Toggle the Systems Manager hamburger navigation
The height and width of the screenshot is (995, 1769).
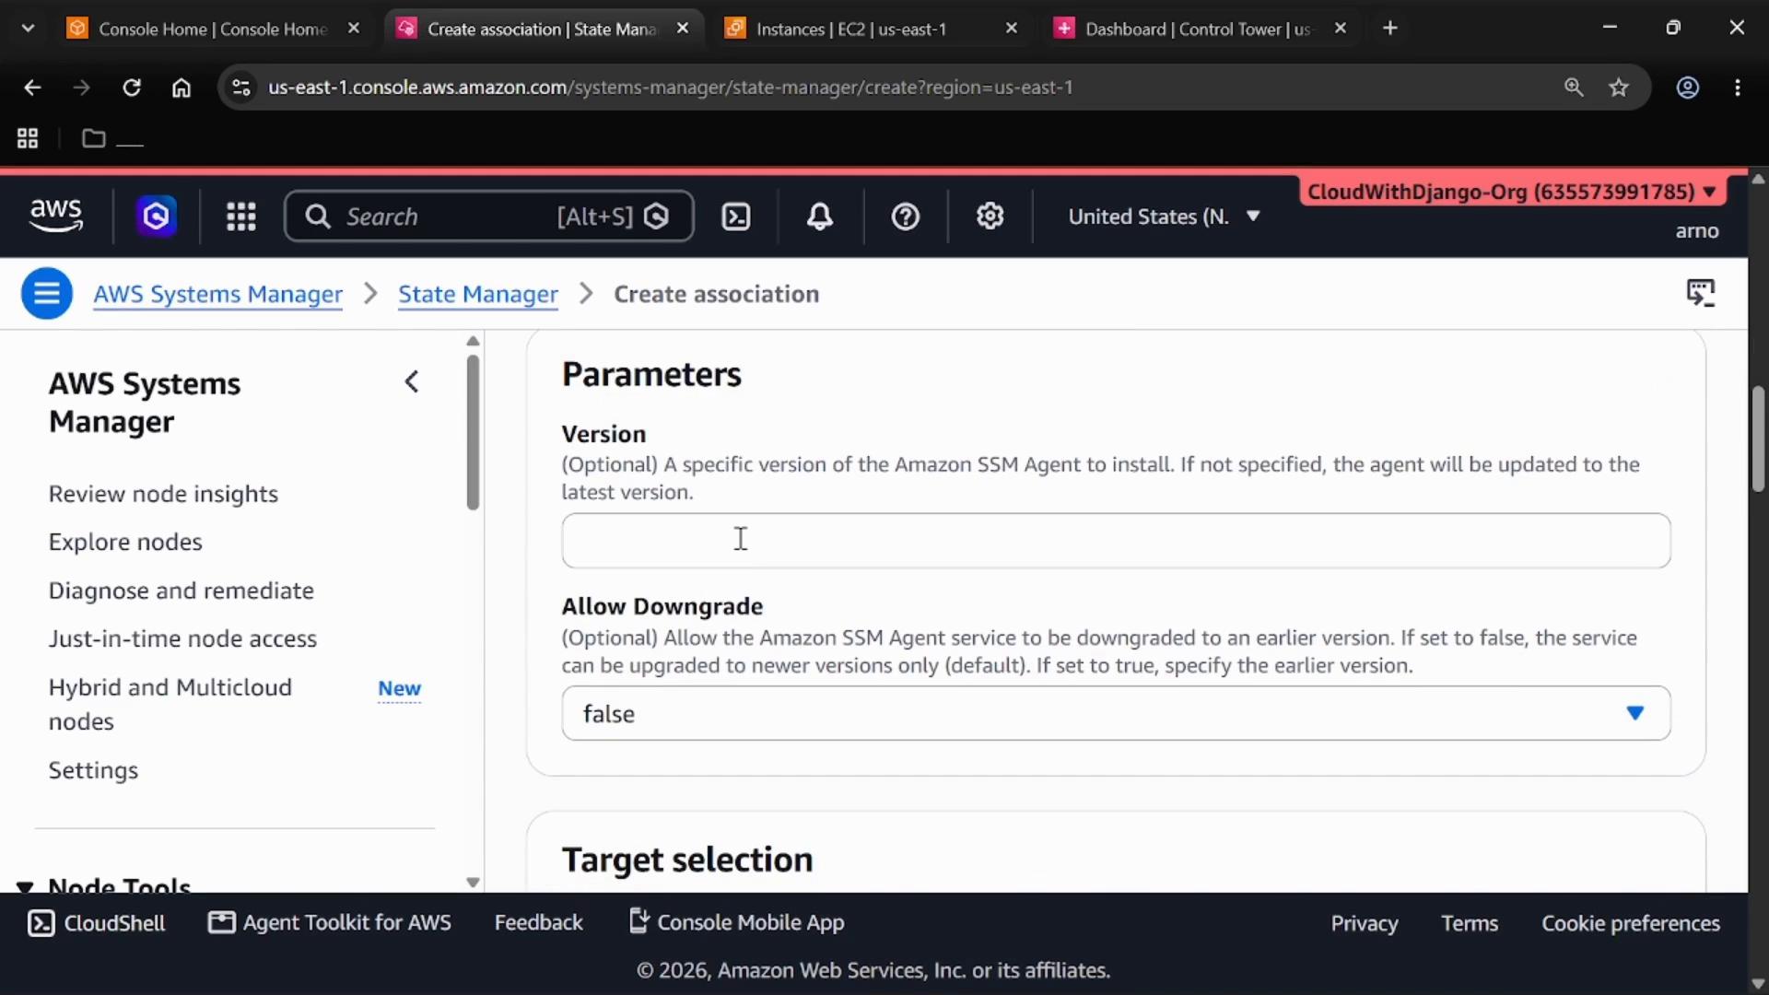coord(47,294)
